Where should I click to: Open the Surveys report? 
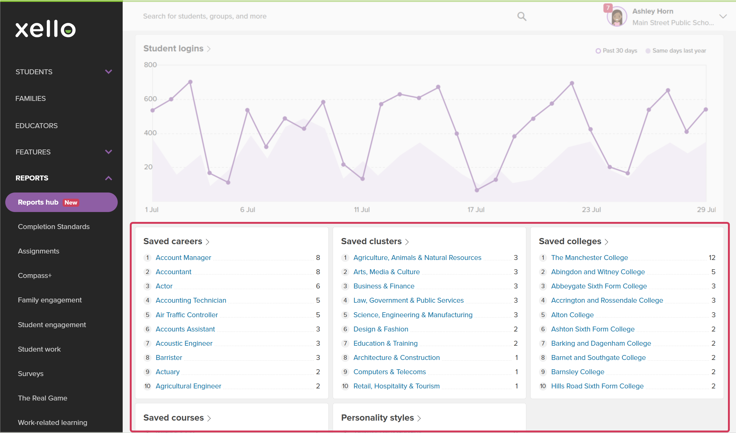coord(31,374)
